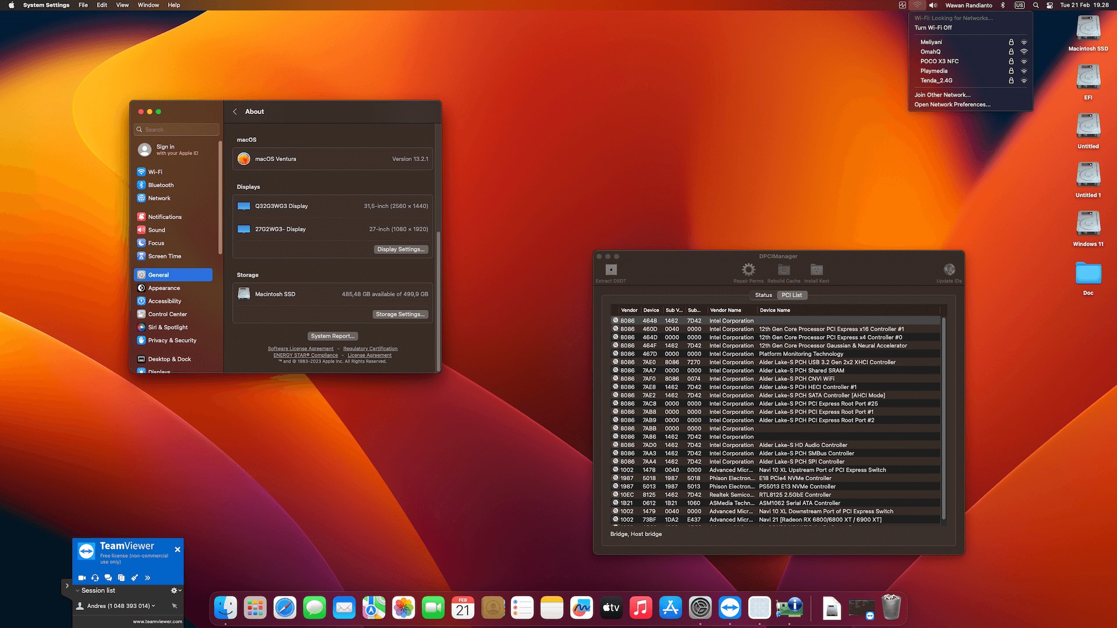This screenshot has width=1117, height=628.
Task: Switch to PCI List tab
Action: [x=792, y=295]
